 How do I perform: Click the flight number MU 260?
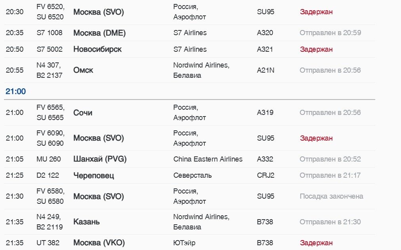[49, 159]
